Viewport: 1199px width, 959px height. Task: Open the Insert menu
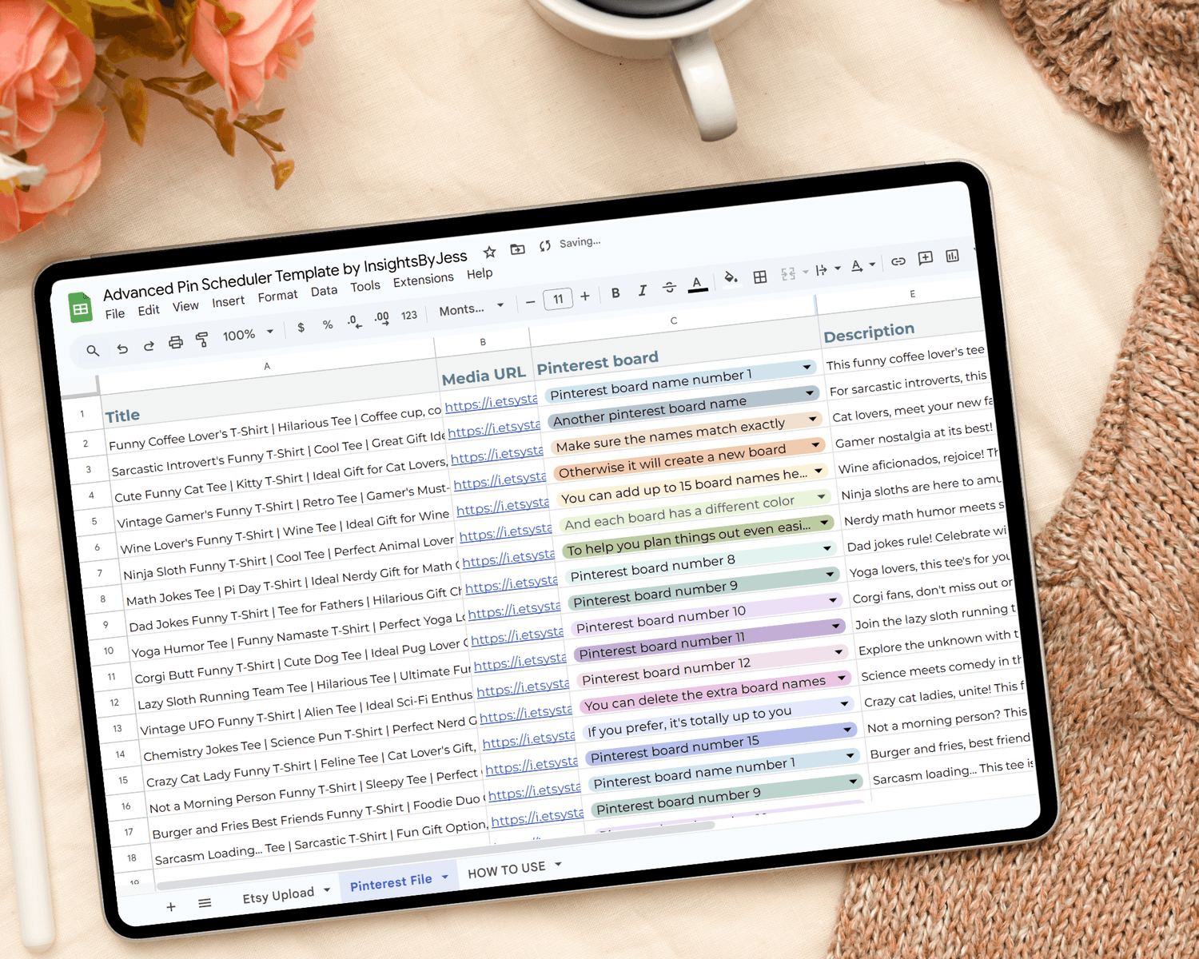click(229, 301)
